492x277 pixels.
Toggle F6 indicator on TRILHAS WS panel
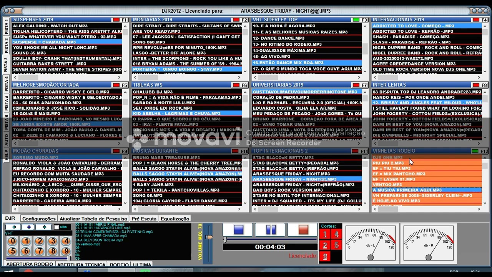pyautogui.click(x=236, y=85)
